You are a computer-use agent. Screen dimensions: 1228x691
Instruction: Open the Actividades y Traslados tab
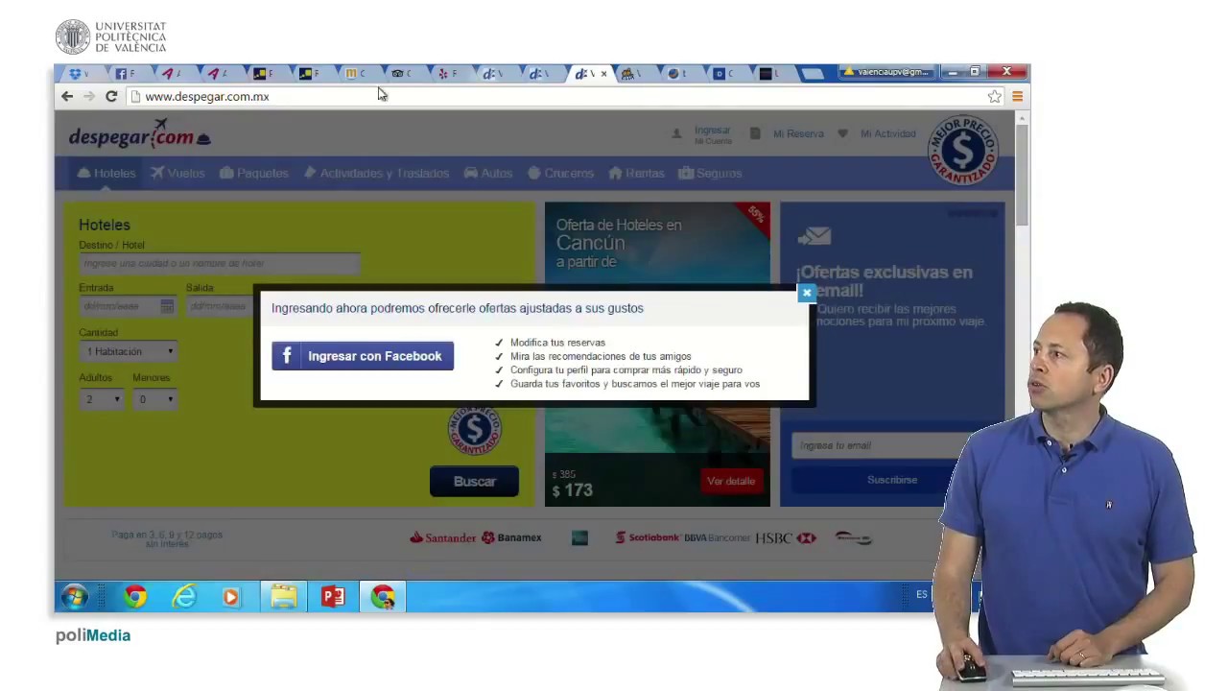click(376, 174)
